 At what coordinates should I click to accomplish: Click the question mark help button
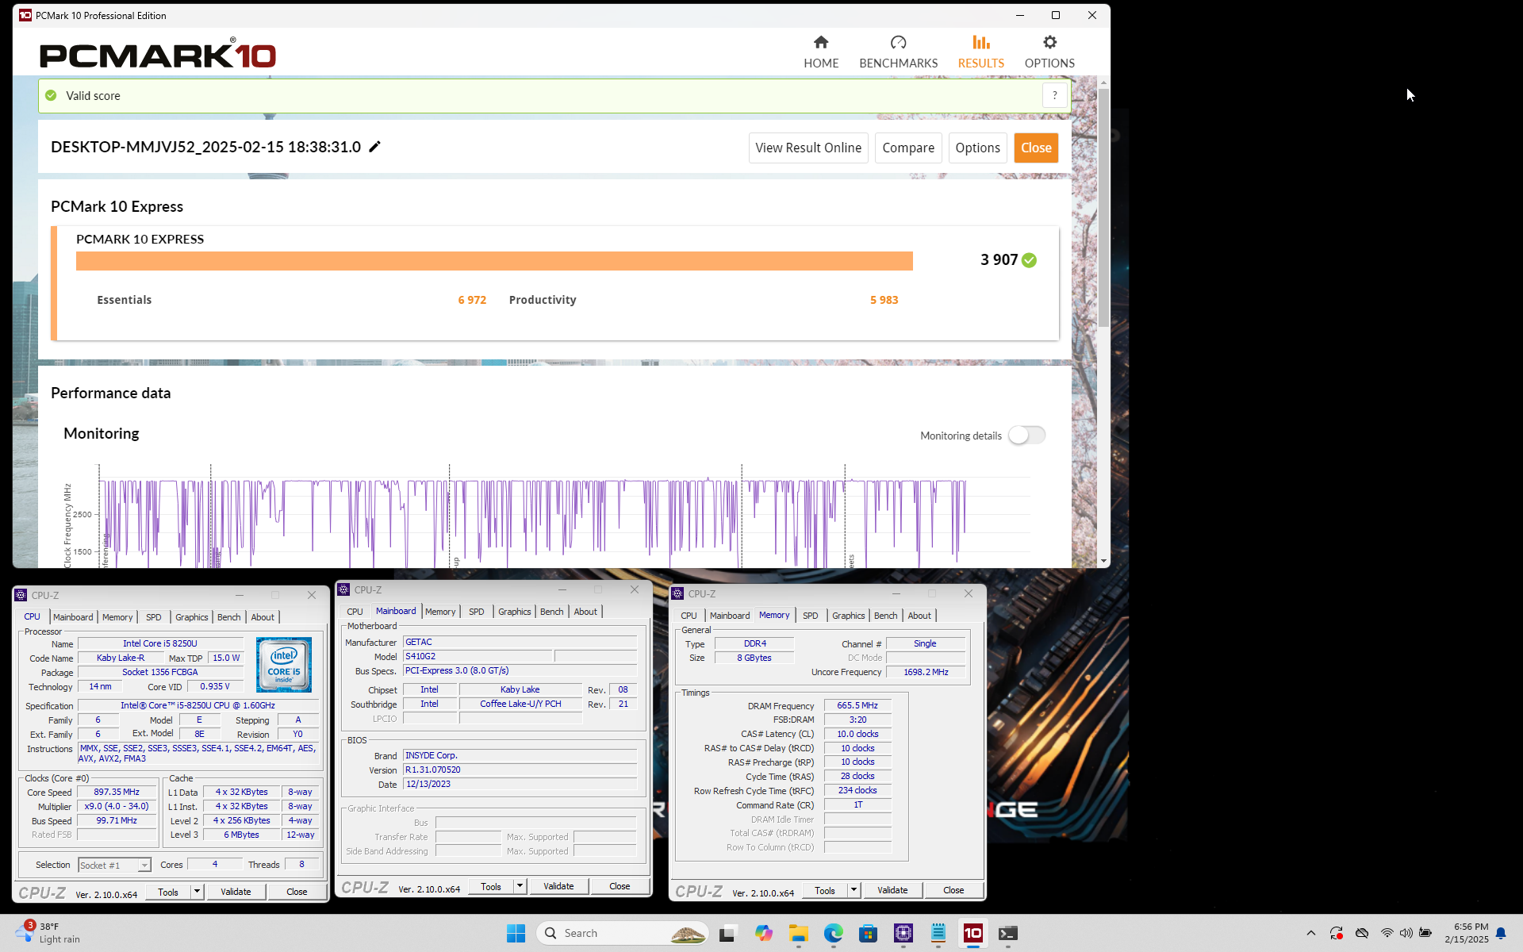pos(1054,95)
